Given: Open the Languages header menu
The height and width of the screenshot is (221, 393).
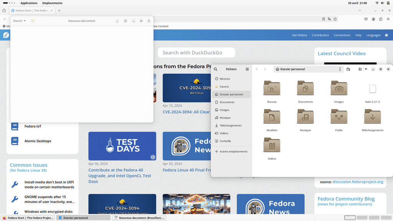Looking at the screenshot, I should coord(373,35).
